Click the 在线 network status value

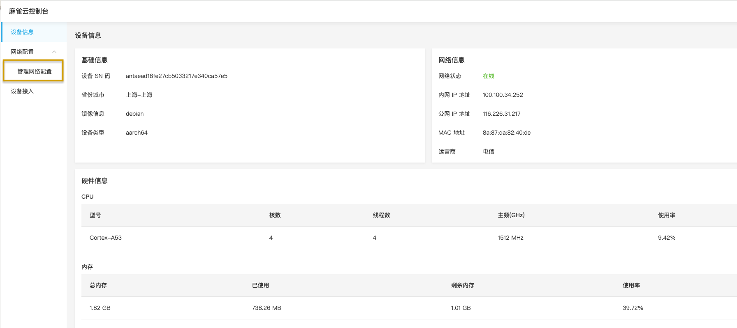click(489, 76)
